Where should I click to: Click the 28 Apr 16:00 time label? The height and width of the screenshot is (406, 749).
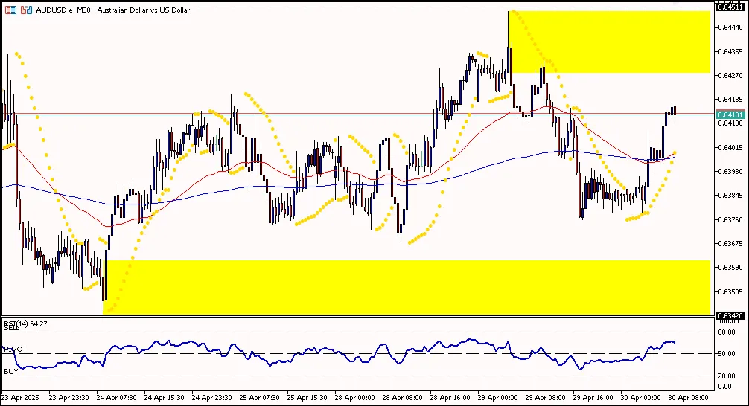pos(450,397)
